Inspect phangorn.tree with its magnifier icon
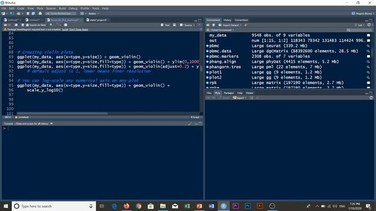This screenshot has height=211, width=376. [x=368, y=67]
